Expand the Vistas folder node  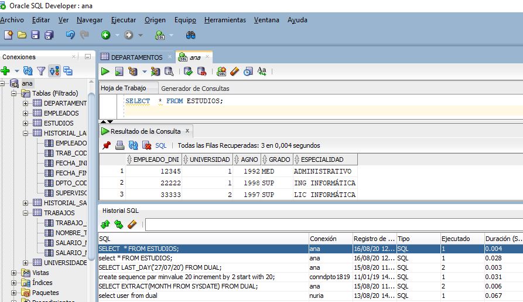[x=13, y=273]
